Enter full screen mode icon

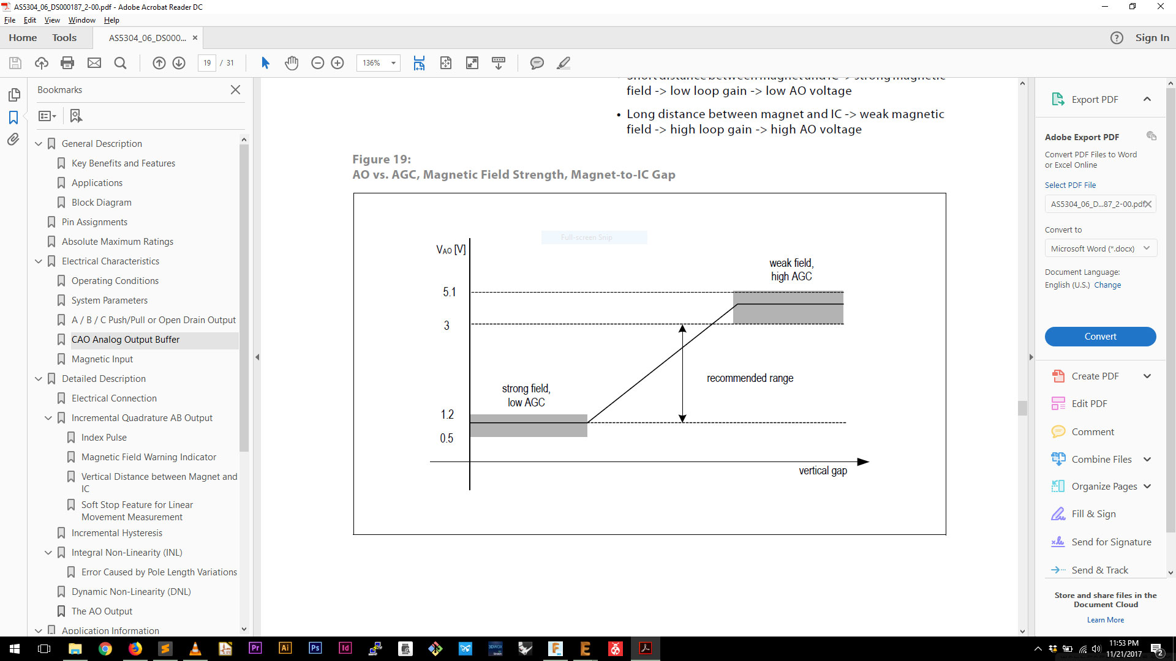pos(472,63)
